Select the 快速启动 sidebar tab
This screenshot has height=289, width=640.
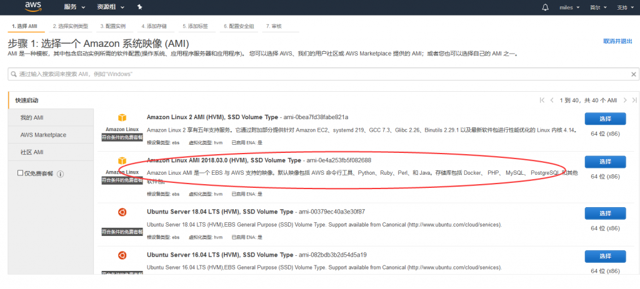[51, 100]
